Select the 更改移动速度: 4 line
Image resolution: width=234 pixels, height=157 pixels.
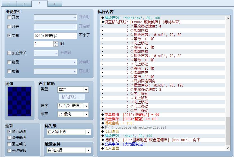163,26
